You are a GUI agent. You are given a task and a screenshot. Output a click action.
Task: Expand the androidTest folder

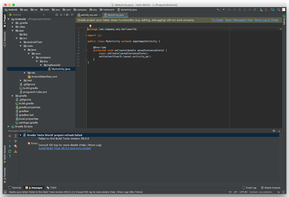point(21,42)
